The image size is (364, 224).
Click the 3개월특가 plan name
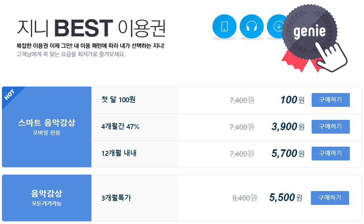click(116, 198)
